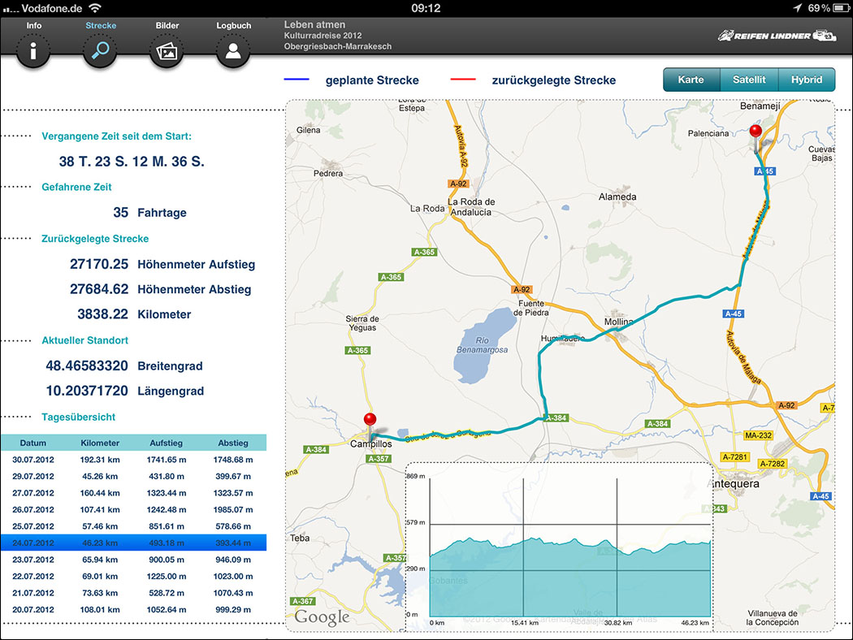Tap the Mollina label on the map
853x640 pixels.
point(618,322)
